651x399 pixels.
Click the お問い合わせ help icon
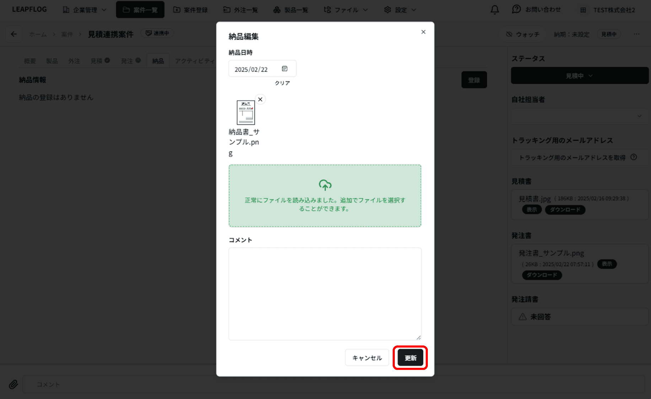coord(516,9)
